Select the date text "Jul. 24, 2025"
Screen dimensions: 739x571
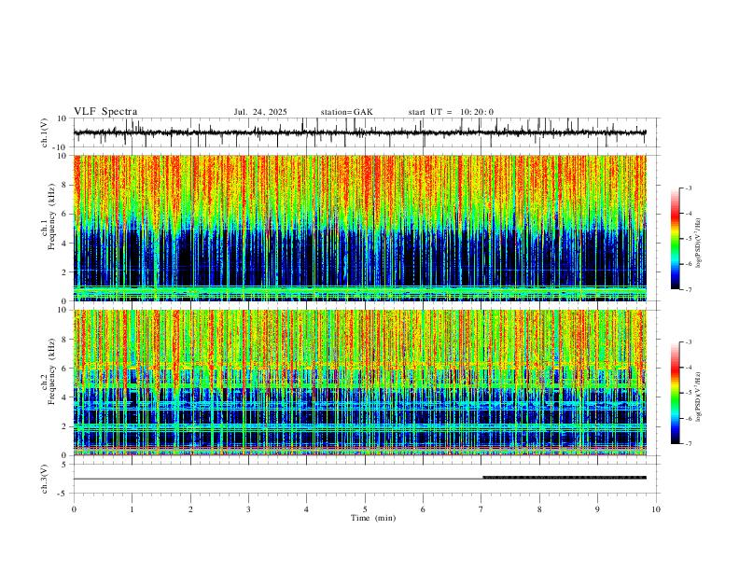point(260,112)
